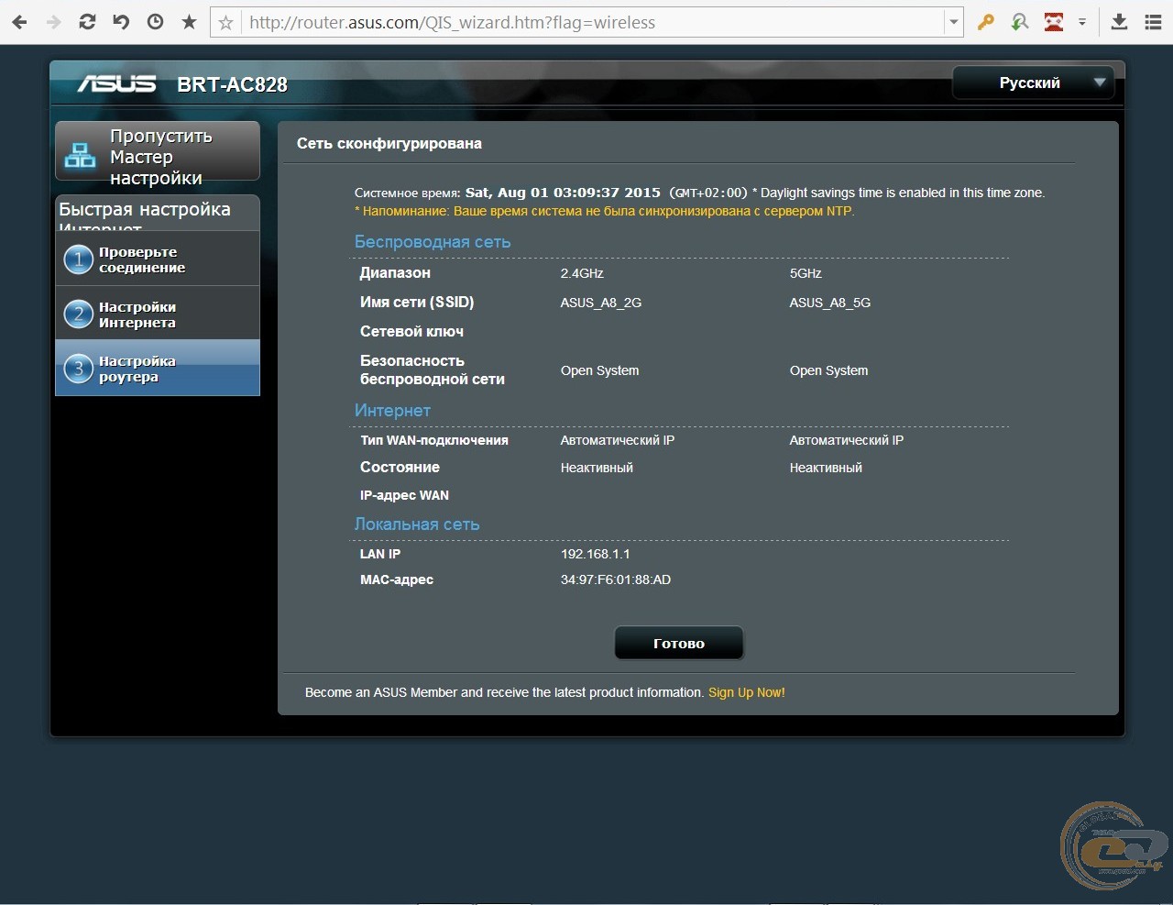Select step 2 Настройки Интернета
The height and width of the screenshot is (905, 1173).
pos(158,315)
